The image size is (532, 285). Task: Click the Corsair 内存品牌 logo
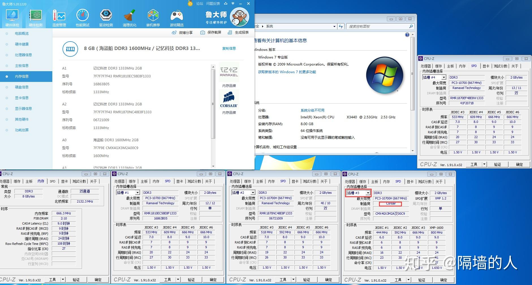coord(229,99)
